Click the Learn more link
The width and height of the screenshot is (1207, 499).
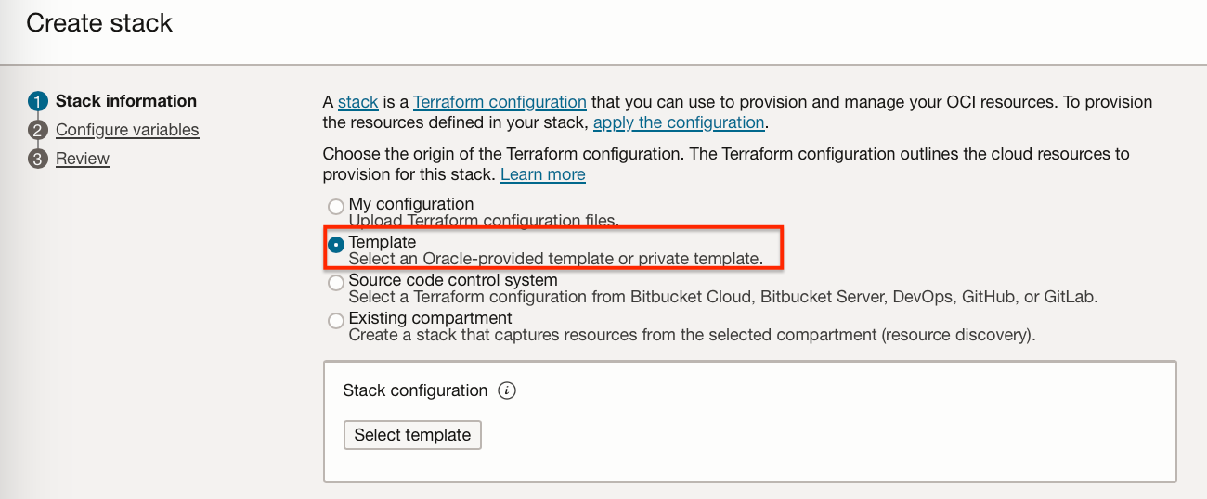543,174
